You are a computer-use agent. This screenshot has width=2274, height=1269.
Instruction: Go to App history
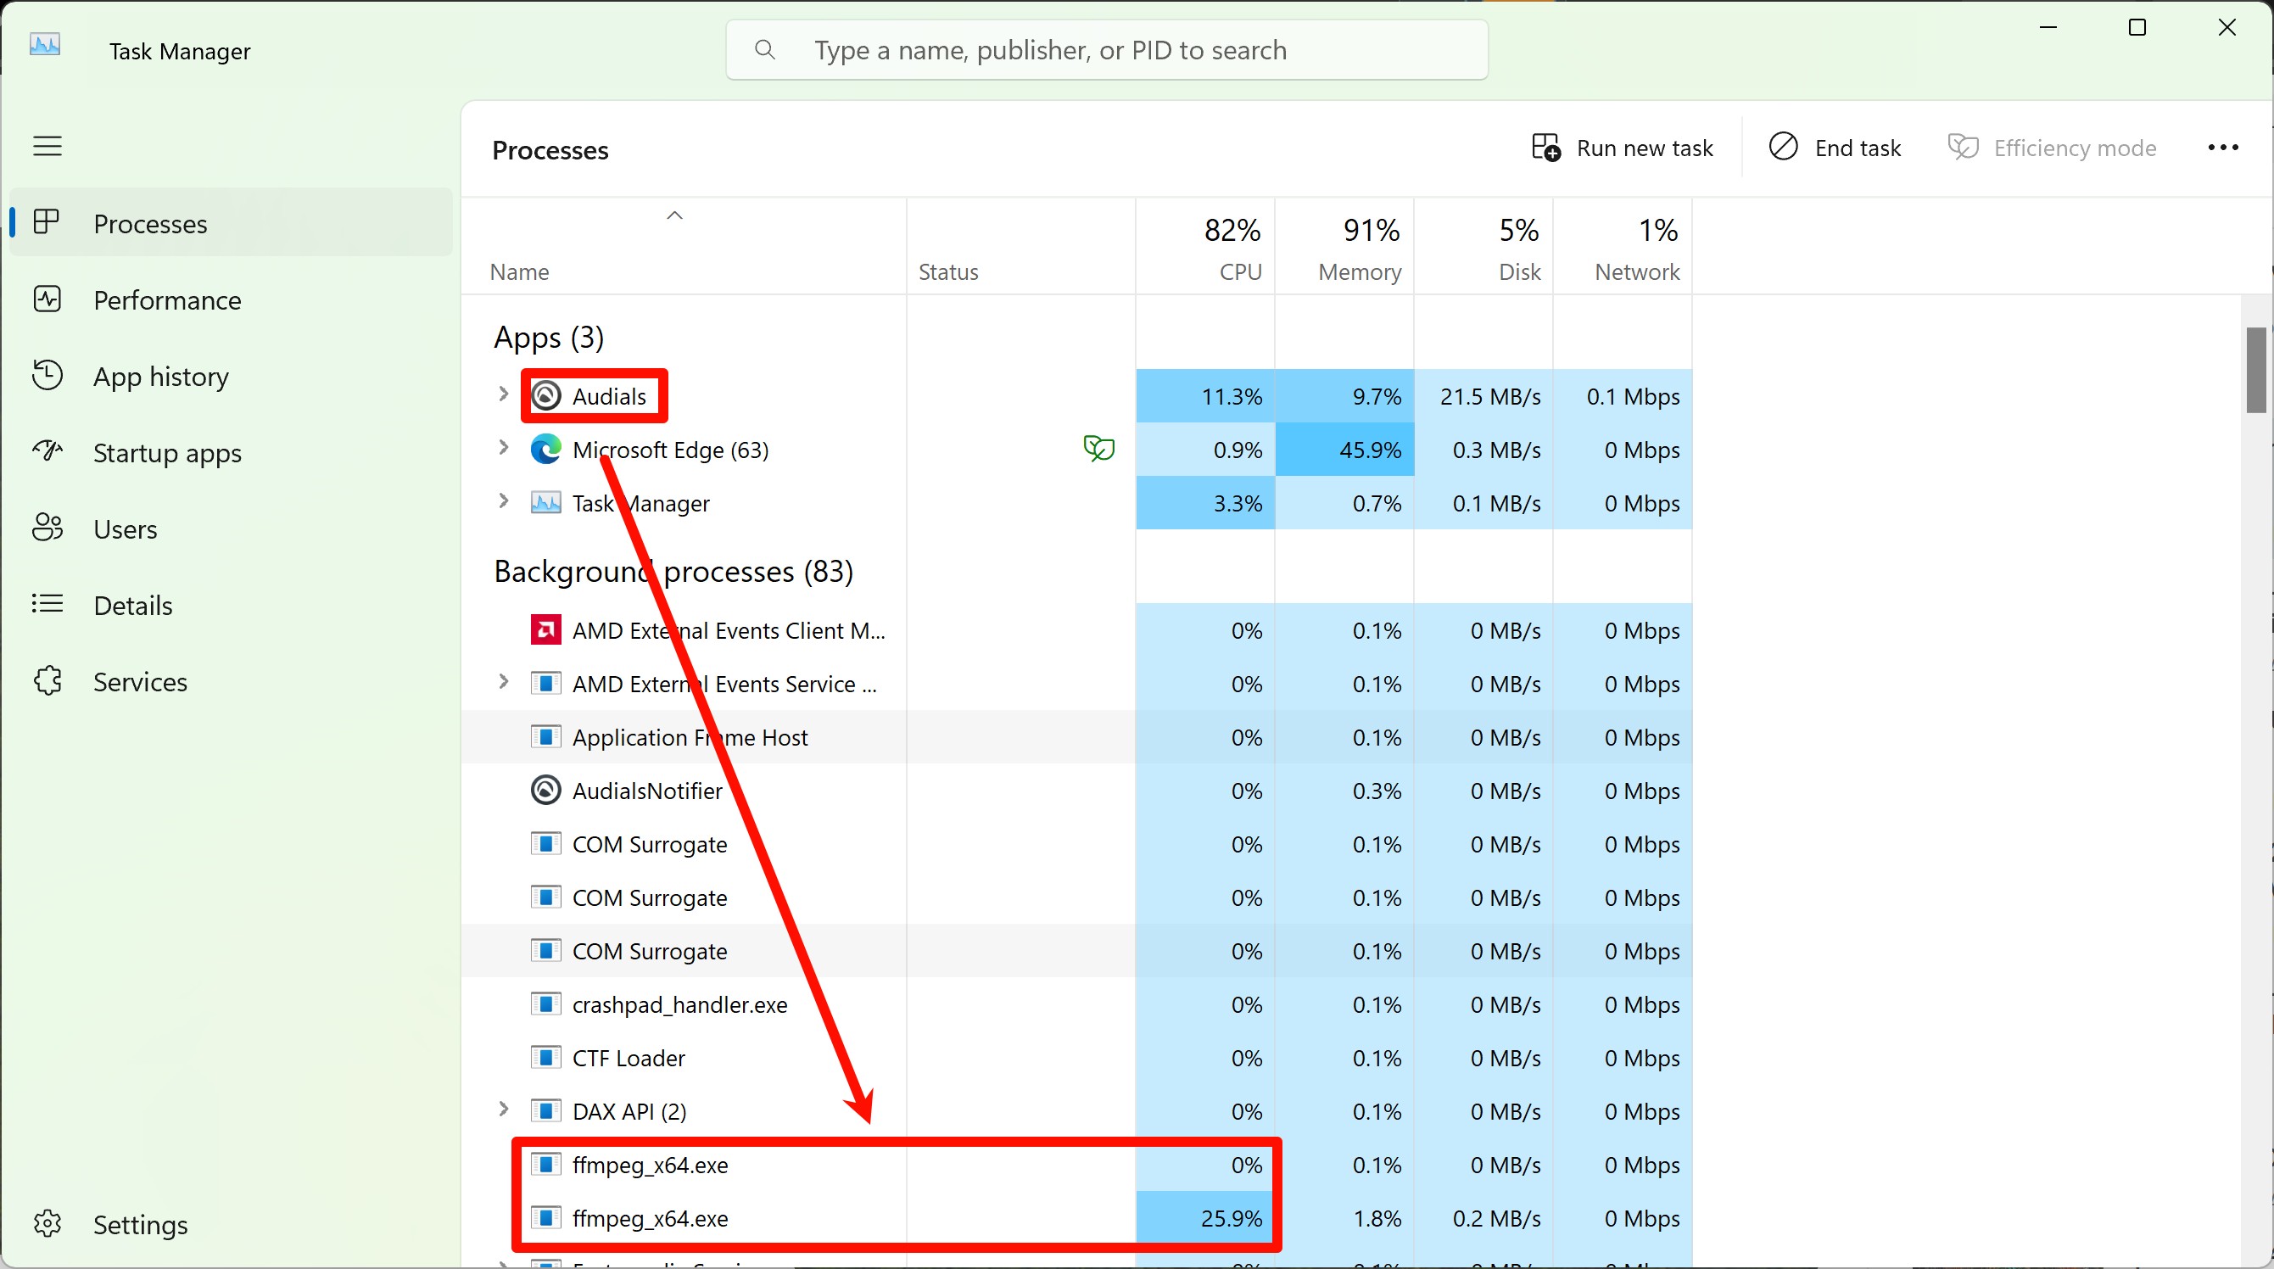pyautogui.click(x=232, y=375)
